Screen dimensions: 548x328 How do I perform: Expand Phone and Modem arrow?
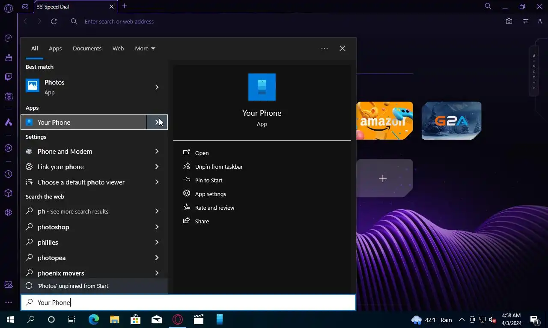coord(157,151)
